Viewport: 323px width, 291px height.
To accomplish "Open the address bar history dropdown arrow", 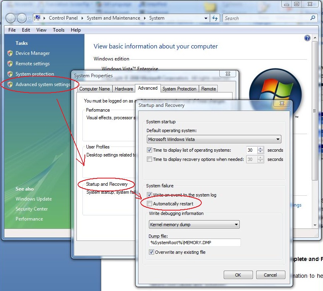I will coord(206,18).
